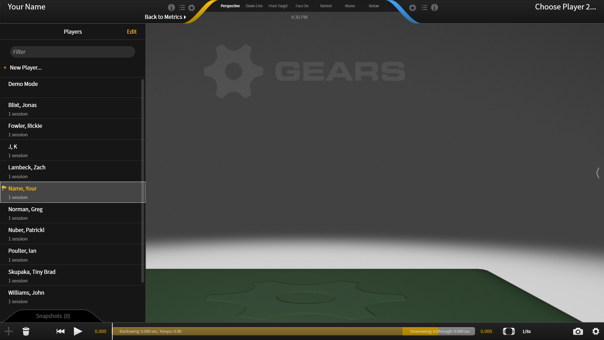Select player Name, Your
Viewport: 604px width, 340px height.
73,192
